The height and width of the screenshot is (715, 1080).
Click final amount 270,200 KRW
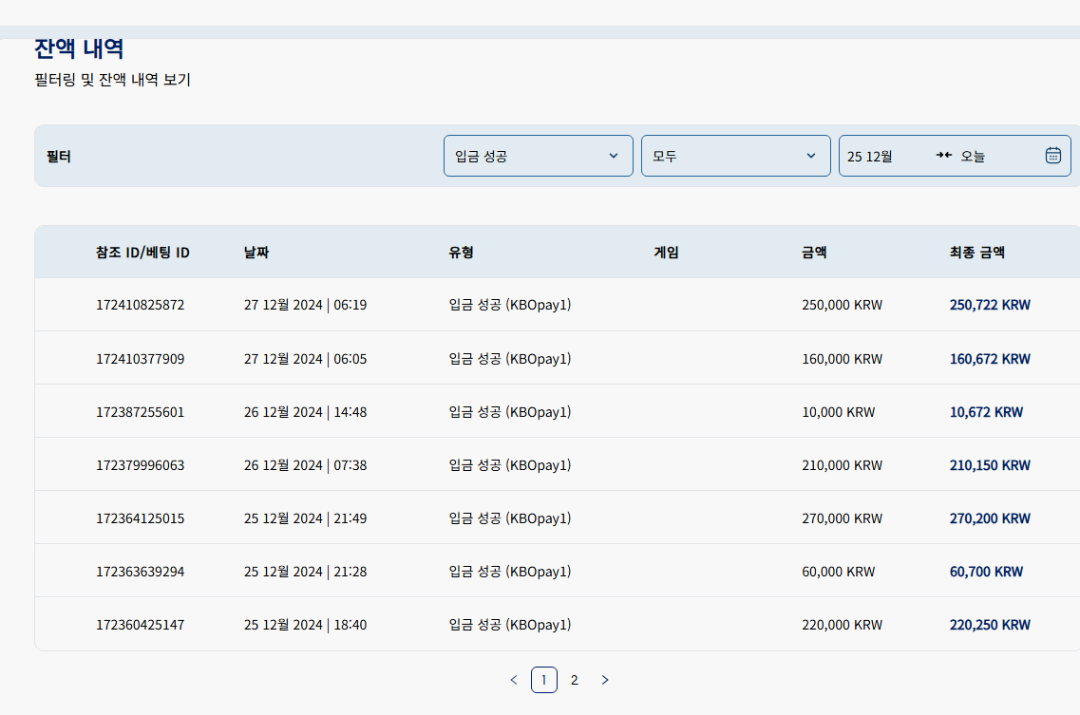coord(990,518)
